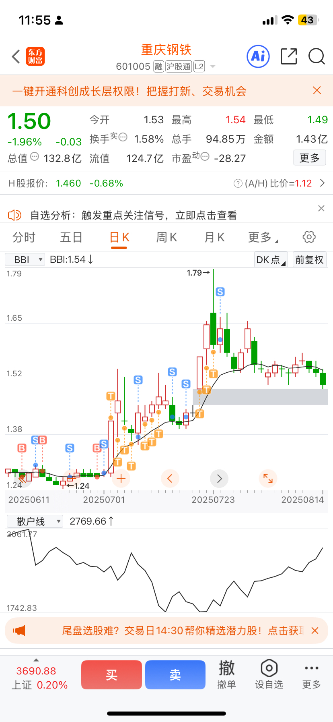Tap the BBI:1.54 indicator reading
The height and width of the screenshot is (722, 333).
pyautogui.click(x=72, y=260)
